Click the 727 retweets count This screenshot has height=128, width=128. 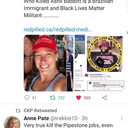[61, 98]
